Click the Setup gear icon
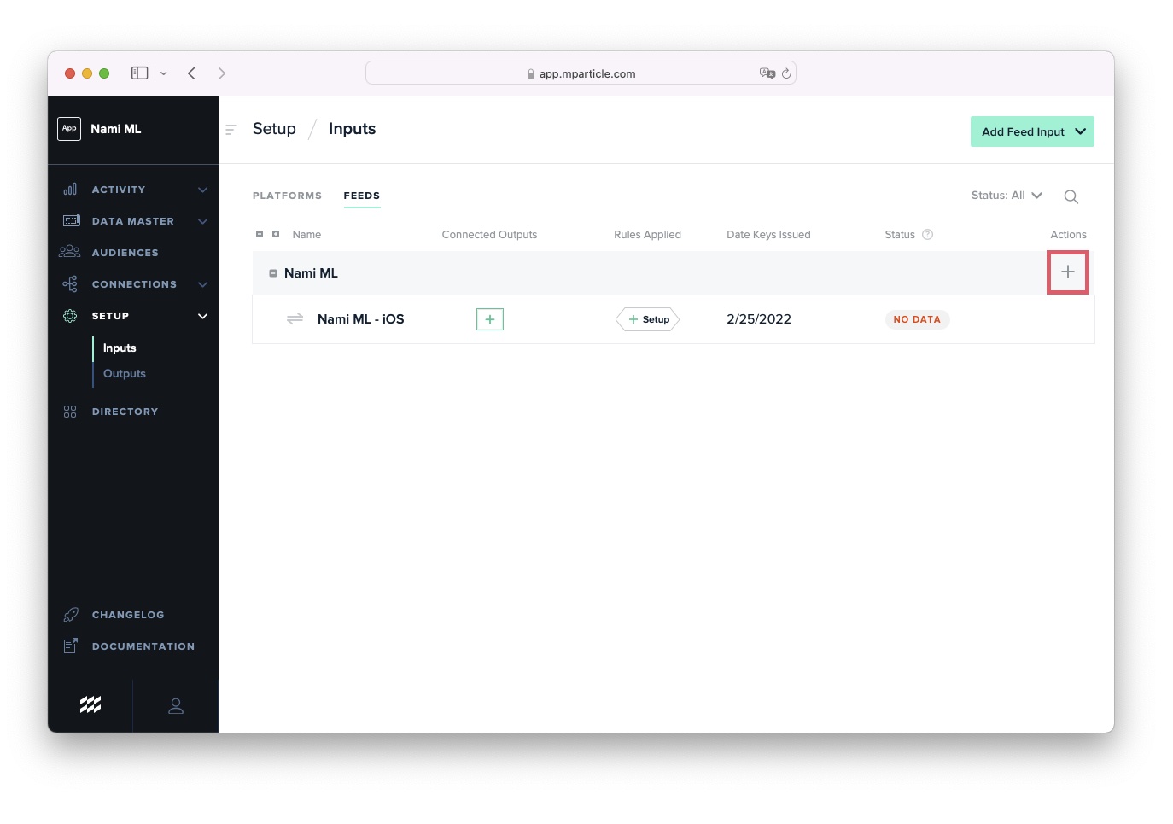The height and width of the screenshot is (824, 1173). [70, 316]
